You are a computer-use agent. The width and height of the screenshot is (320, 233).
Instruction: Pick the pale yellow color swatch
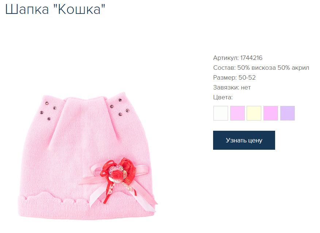(254, 113)
